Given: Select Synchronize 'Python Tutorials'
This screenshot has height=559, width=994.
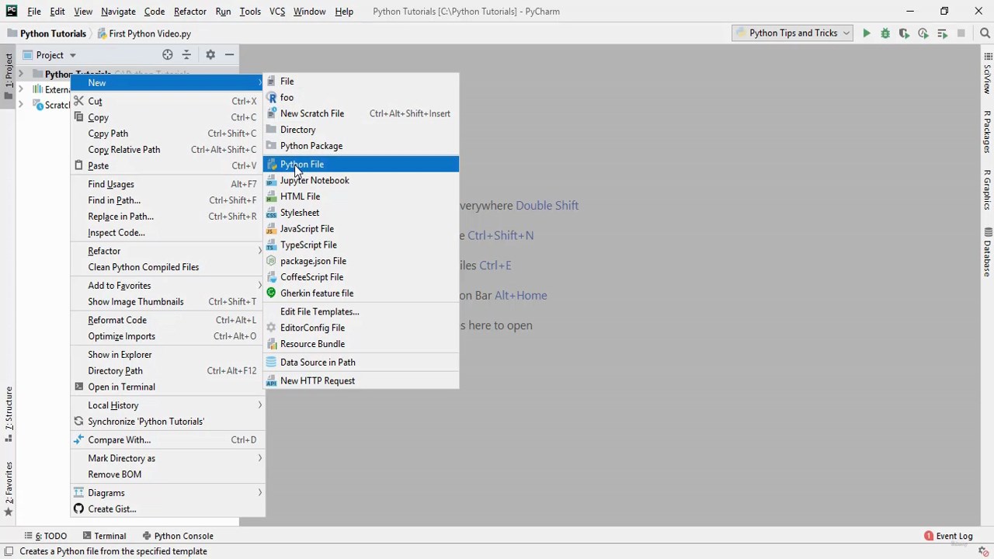Looking at the screenshot, I should tap(167, 422).
